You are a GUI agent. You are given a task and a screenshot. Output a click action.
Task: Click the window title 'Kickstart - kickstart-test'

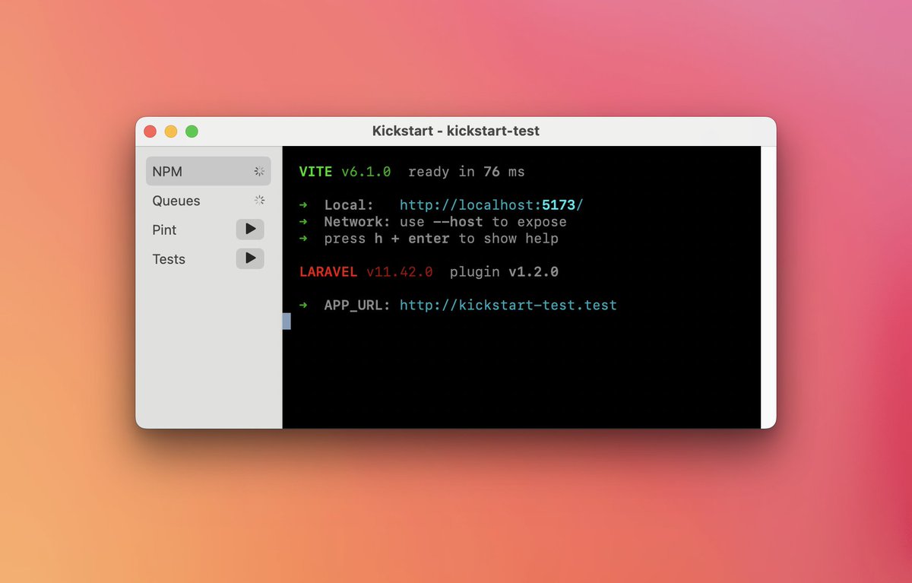[x=456, y=131]
